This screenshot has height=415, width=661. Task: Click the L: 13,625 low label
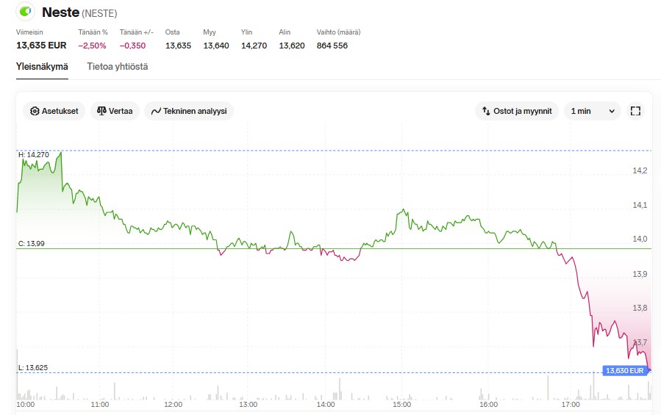(x=32, y=367)
